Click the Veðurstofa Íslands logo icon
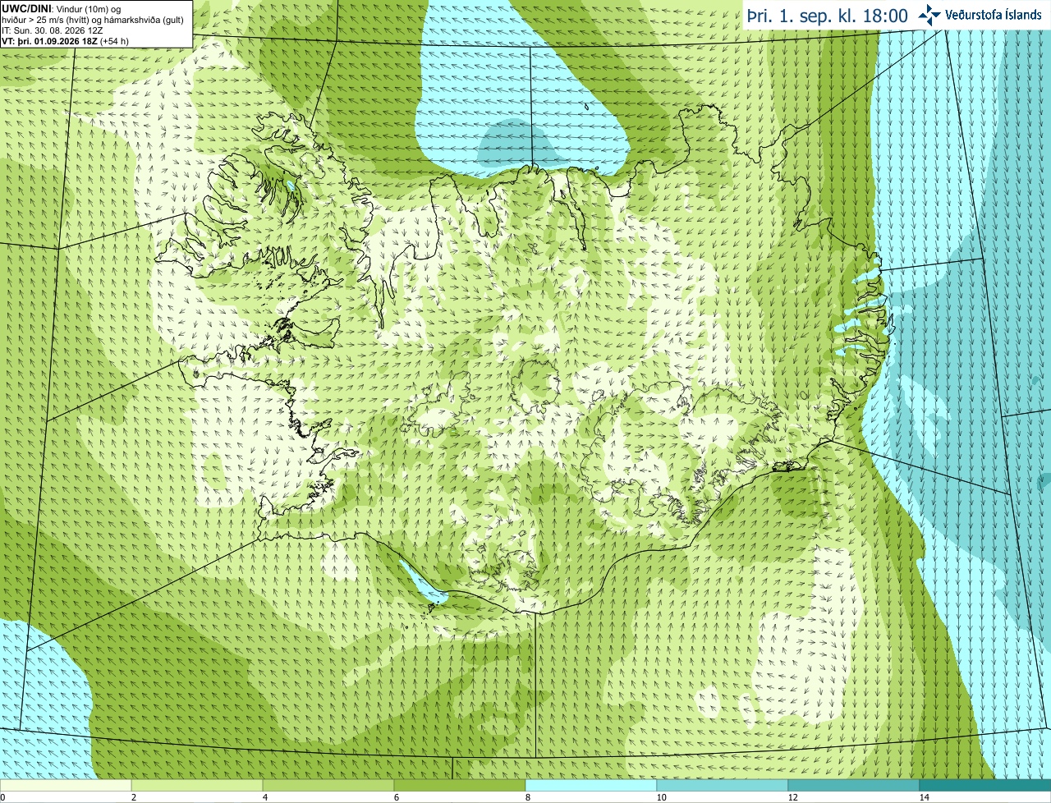1051x803 pixels. pyautogui.click(x=929, y=15)
